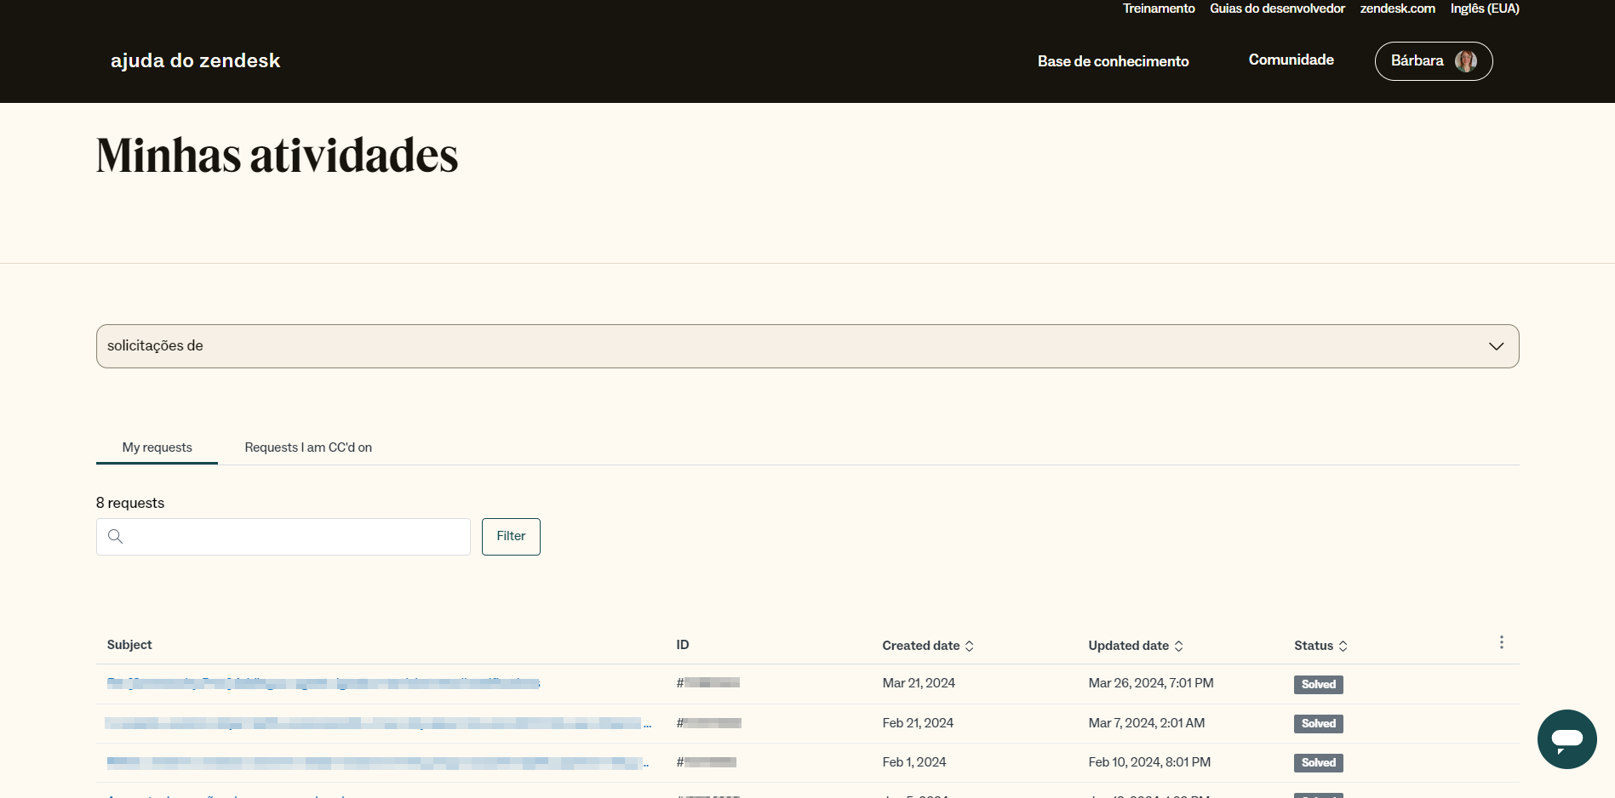This screenshot has width=1615, height=798.
Task: Open the Treinamento link
Action: point(1158,9)
